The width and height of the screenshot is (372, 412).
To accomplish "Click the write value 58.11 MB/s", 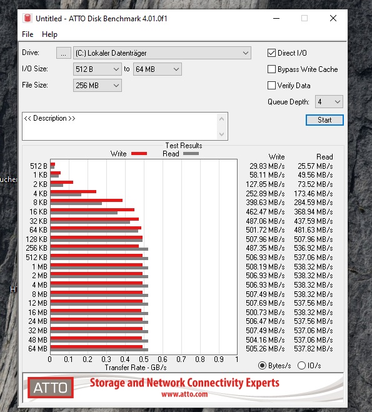I will [267, 175].
